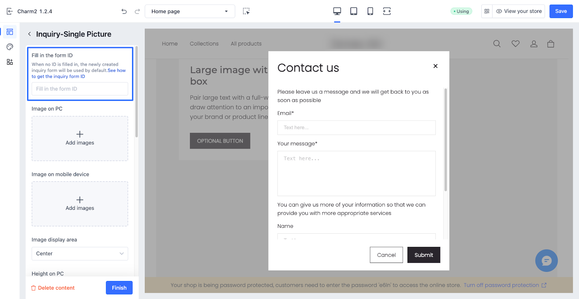The image size is (579, 299).
Task: Click into the form ID field
Action: click(x=80, y=89)
